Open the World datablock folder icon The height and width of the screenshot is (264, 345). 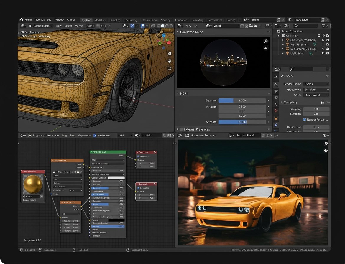(x=251, y=26)
